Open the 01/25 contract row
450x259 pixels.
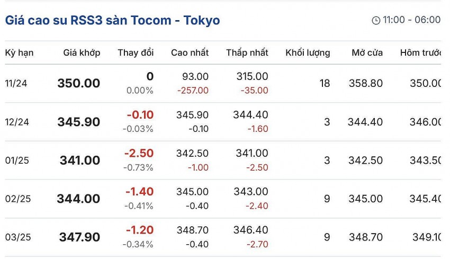pyautogui.click(x=17, y=160)
